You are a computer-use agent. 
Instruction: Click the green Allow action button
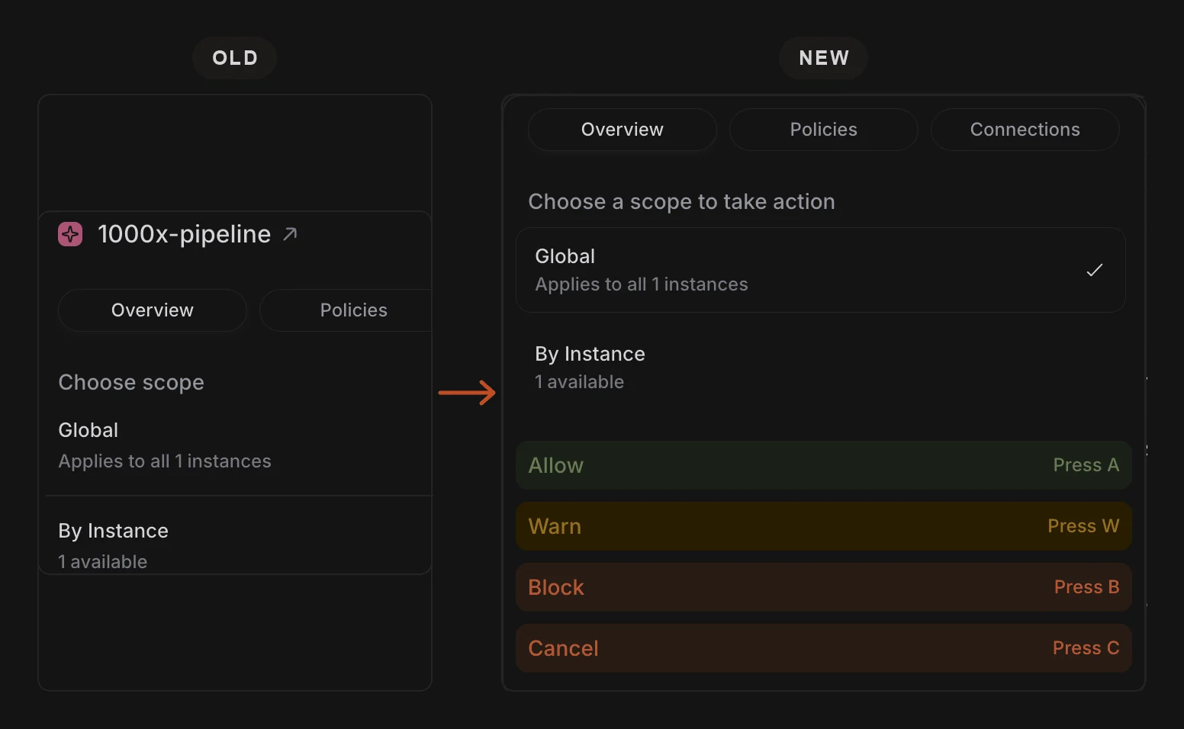tap(824, 465)
